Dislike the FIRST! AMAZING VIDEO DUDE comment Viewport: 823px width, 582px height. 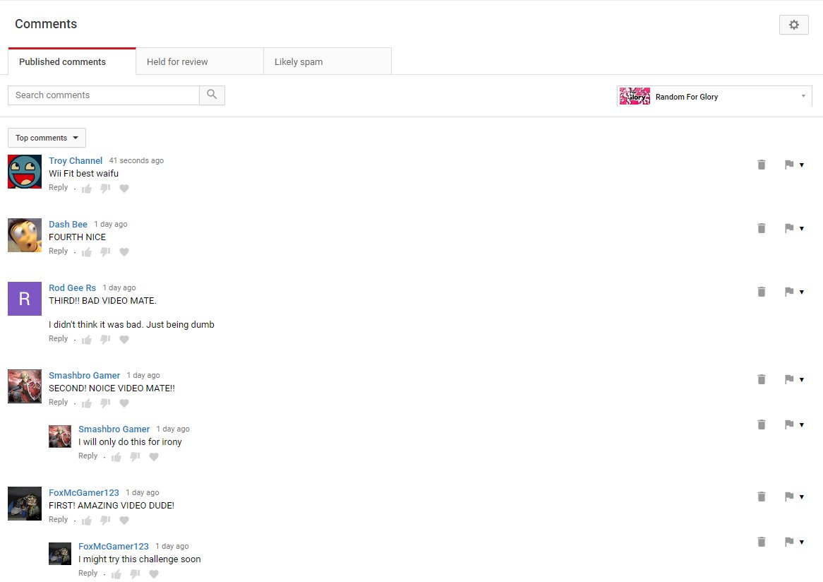point(105,521)
